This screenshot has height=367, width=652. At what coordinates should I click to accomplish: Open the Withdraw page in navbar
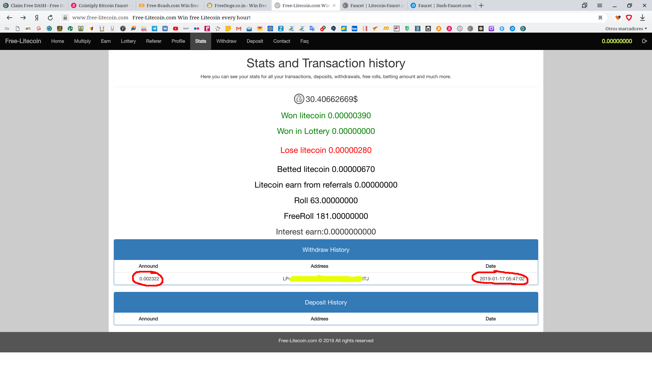(x=226, y=41)
